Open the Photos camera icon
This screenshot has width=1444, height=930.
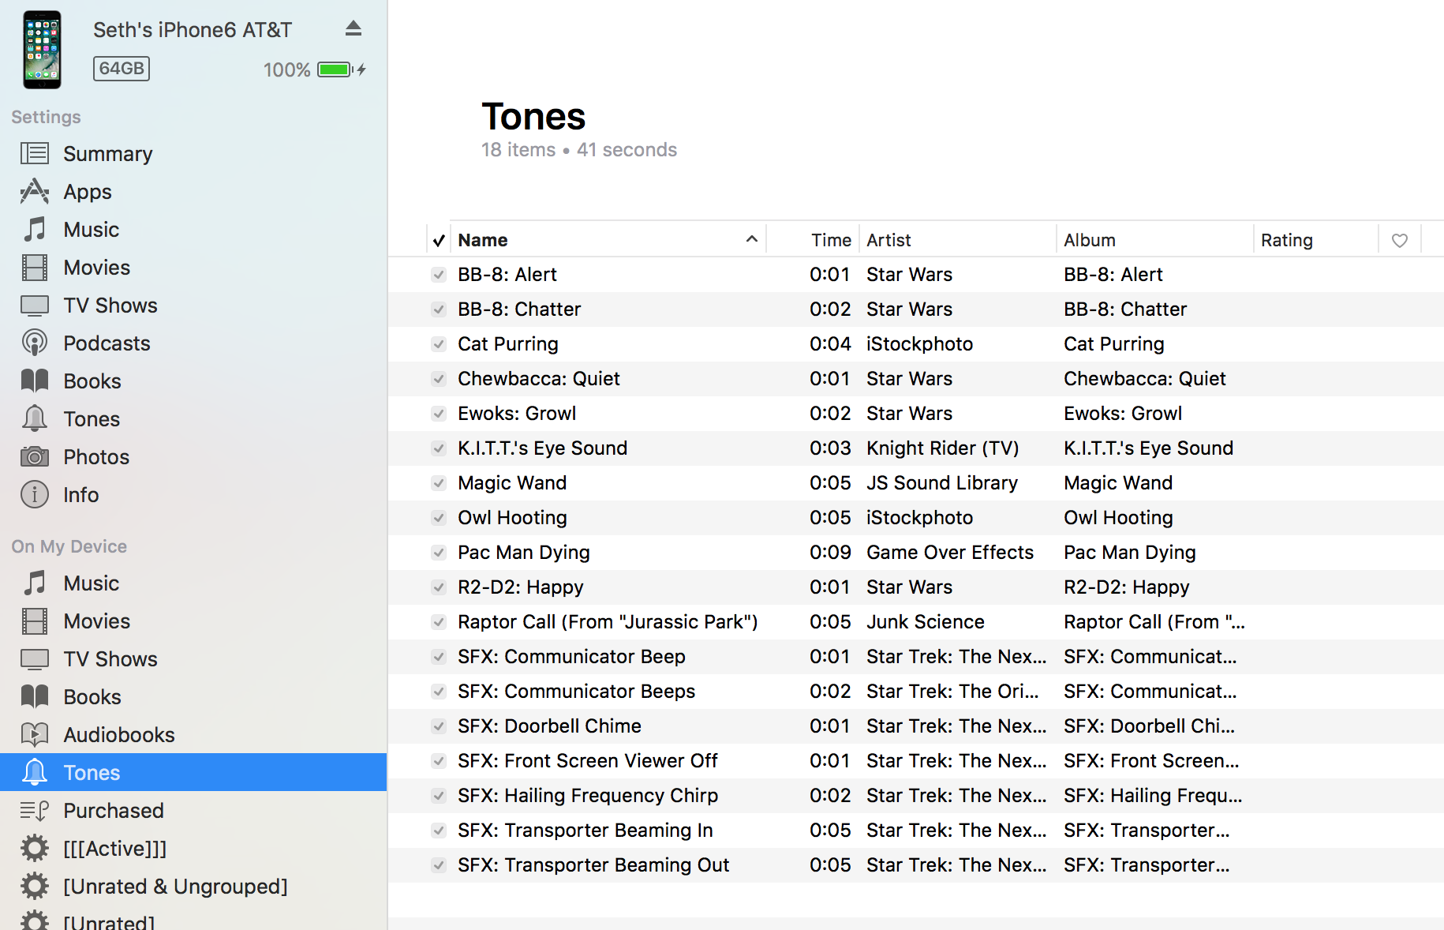35,456
